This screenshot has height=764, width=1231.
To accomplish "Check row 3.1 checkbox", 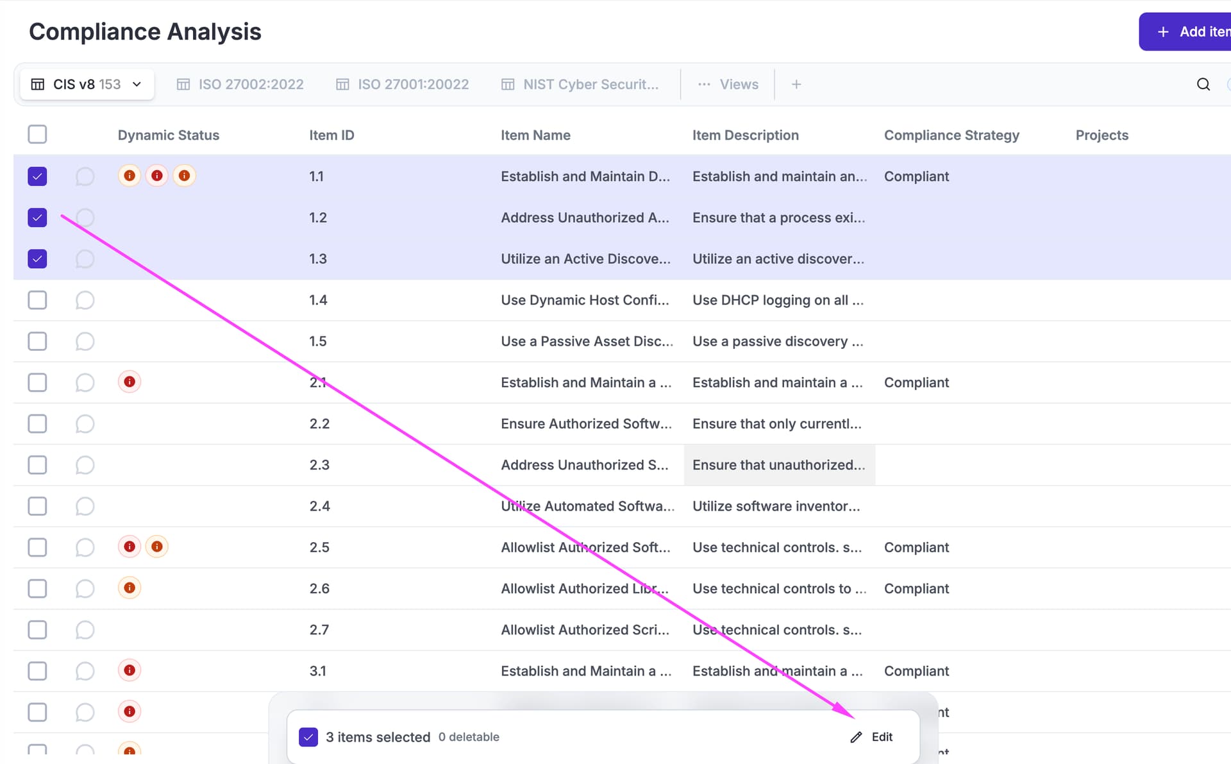I will click(x=37, y=671).
